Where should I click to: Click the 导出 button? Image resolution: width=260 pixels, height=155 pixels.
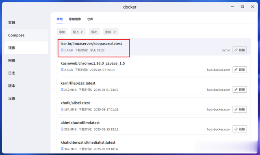94,32
